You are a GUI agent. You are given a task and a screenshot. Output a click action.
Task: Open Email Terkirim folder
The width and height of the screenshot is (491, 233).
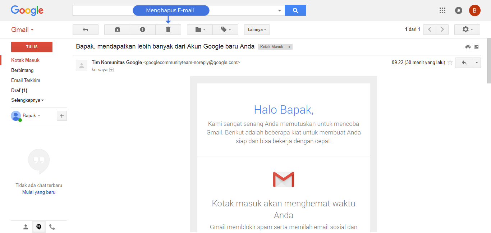coord(26,80)
